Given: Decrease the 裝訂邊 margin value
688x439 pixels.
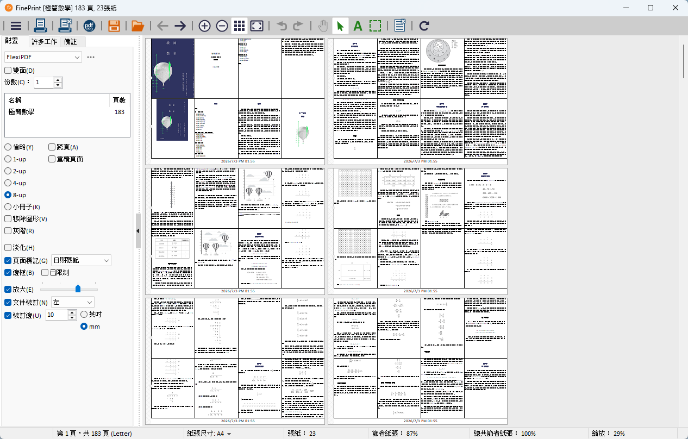Looking at the screenshot, I should tap(72, 318).
